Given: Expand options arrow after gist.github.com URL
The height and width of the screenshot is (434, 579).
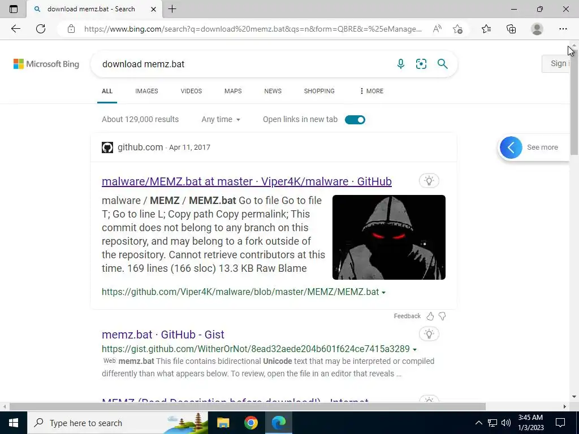Looking at the screenshot, I should (x=414, y=349).
